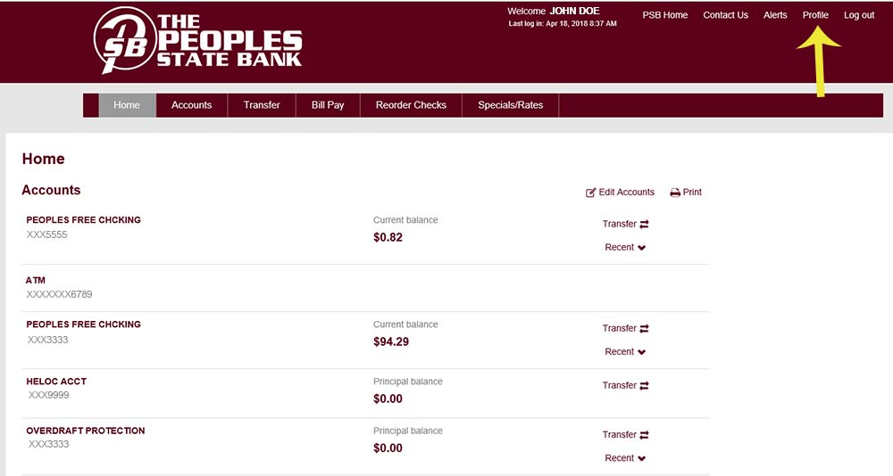Open the HELOC ACCT account name
The height and width of the screenshot is (476, 893).
pos(56,382)
